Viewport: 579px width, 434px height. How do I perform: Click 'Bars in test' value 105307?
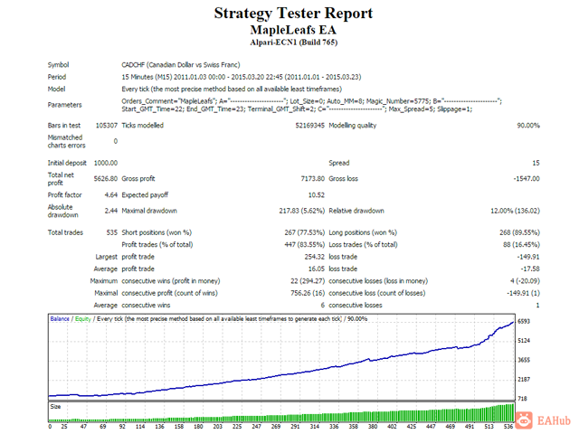[107, 126]
